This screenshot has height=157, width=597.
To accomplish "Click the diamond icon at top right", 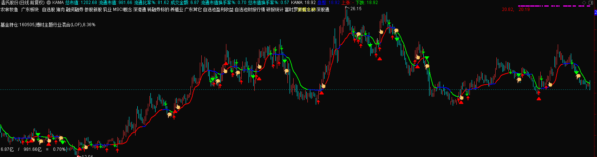I will [x=584, y=3].
